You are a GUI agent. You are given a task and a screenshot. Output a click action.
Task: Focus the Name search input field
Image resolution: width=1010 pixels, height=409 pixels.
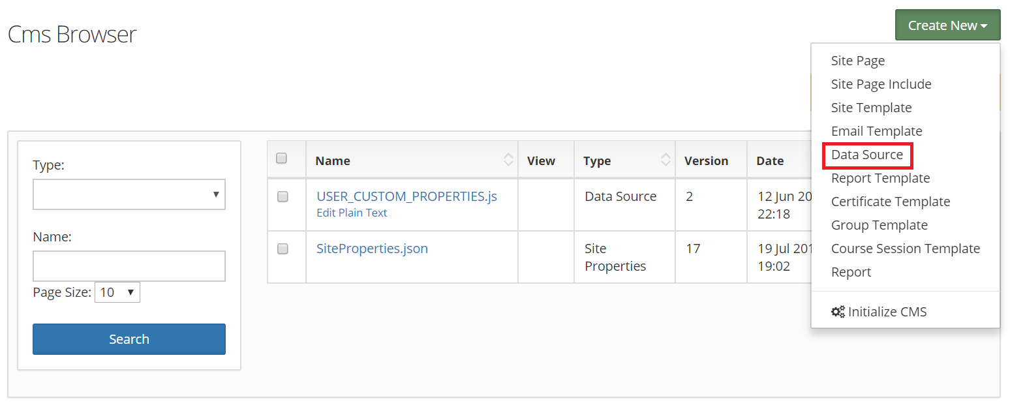click(x=129, y=266)
